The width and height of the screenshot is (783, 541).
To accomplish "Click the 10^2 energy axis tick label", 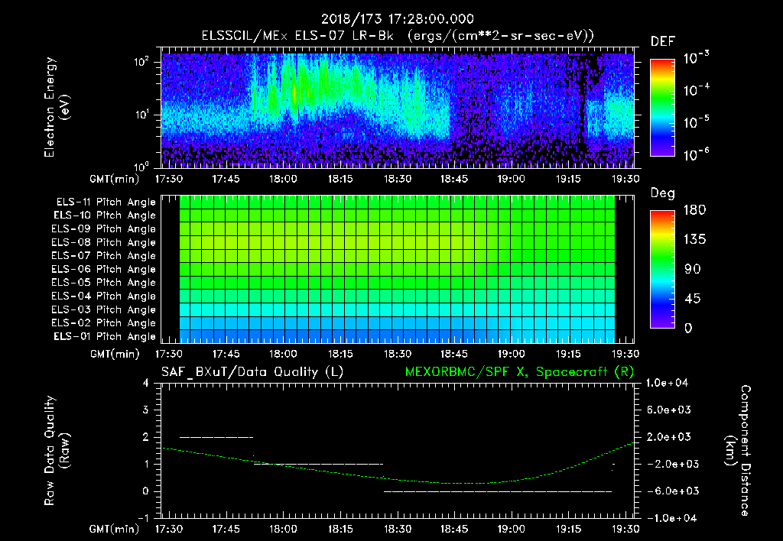I will click(x=141, y=62).
